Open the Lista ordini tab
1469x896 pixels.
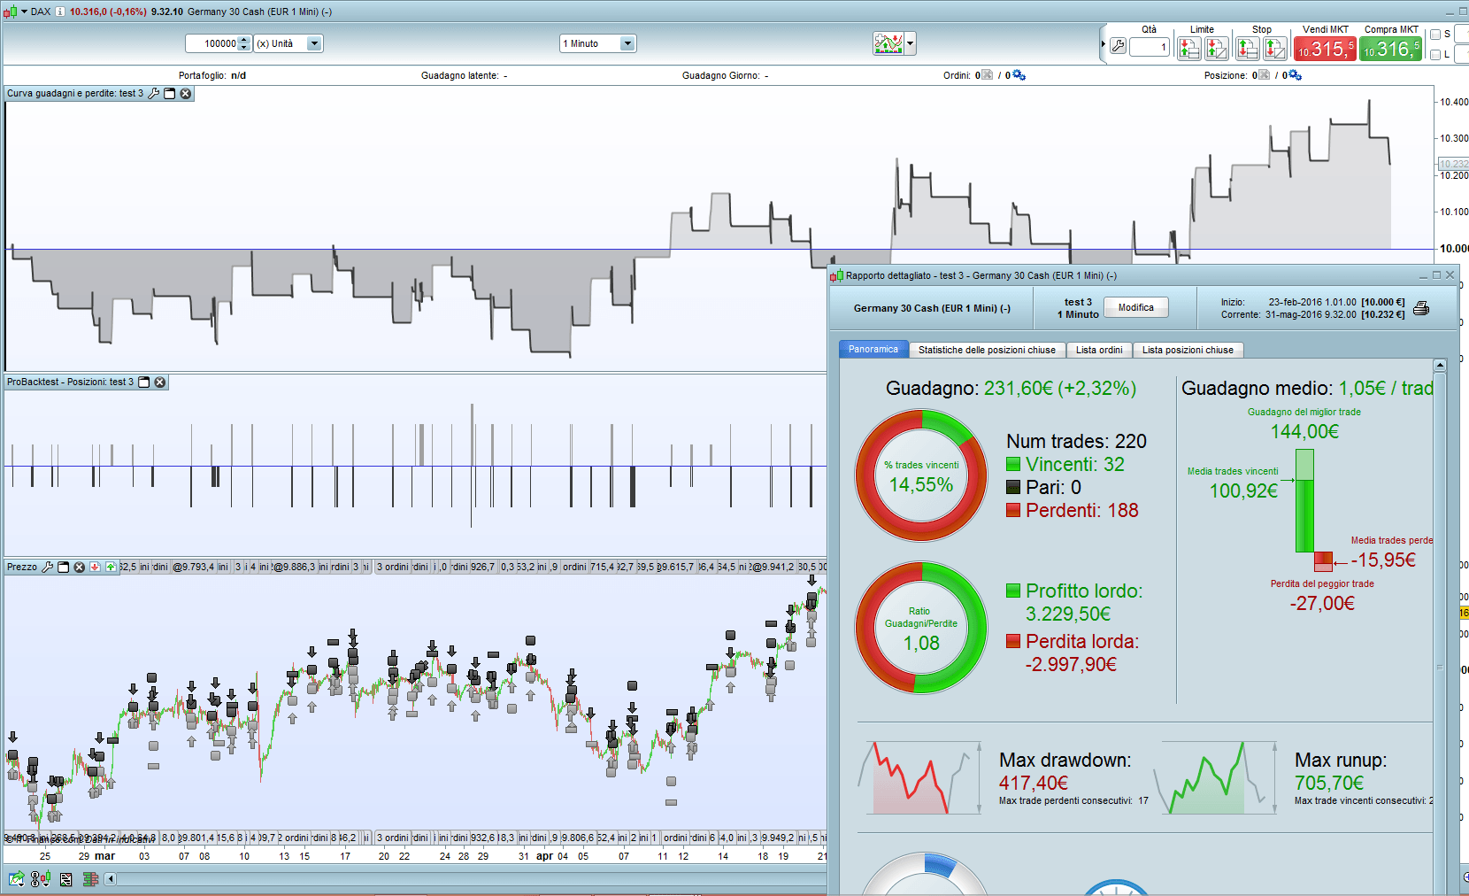click(1099, 350)
